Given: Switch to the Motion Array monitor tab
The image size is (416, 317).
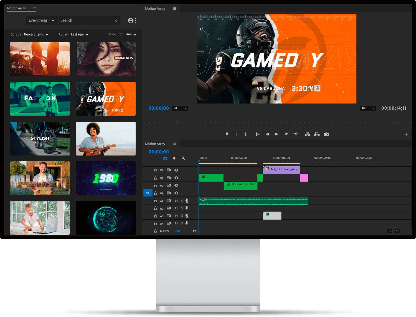Looking at the screenshot, I should 155,8.
